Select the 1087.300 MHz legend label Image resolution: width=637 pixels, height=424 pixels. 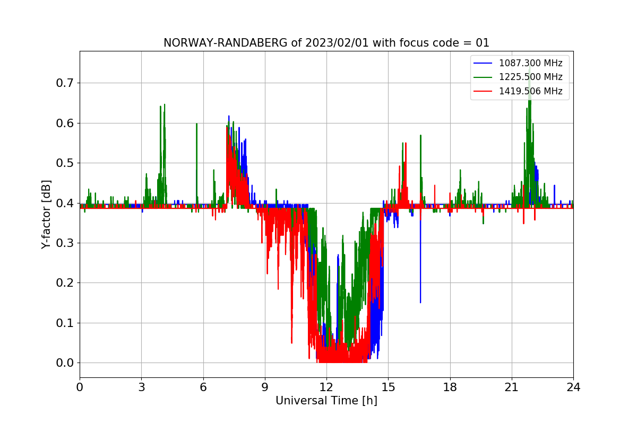tap(531, 63)
